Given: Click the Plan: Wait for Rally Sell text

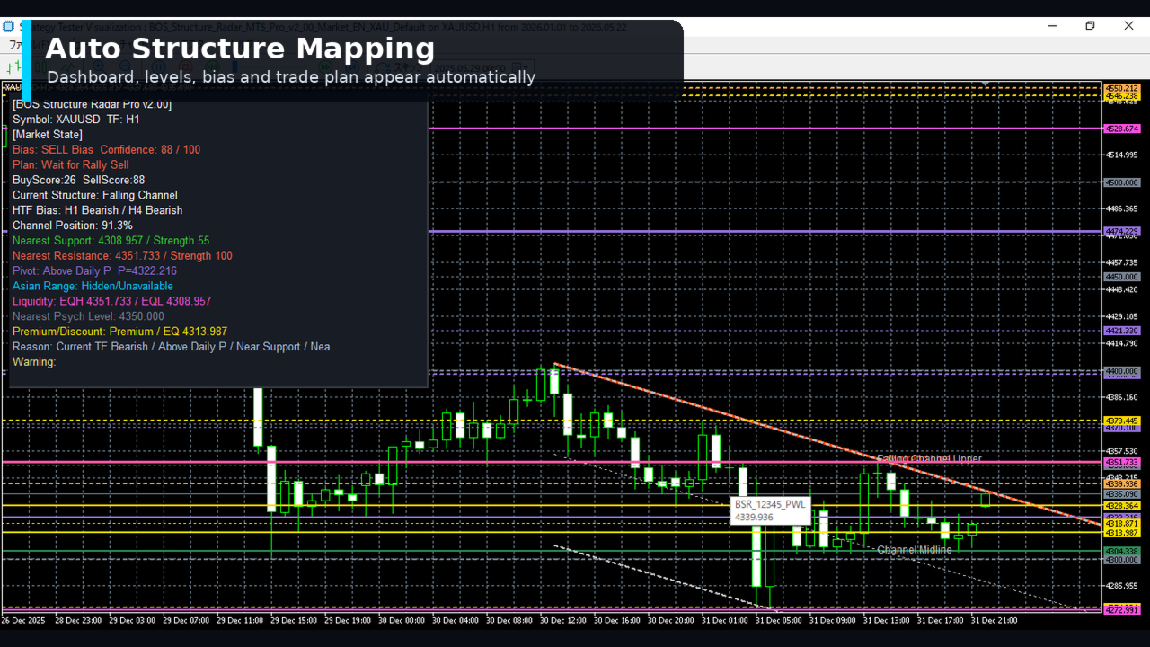Looking at the screenshot, I should tap(71, 165).
